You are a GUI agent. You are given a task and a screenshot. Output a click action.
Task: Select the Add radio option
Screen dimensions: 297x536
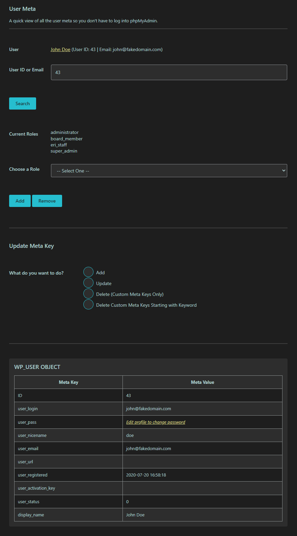pyautogui.click(x=88, y=272)
